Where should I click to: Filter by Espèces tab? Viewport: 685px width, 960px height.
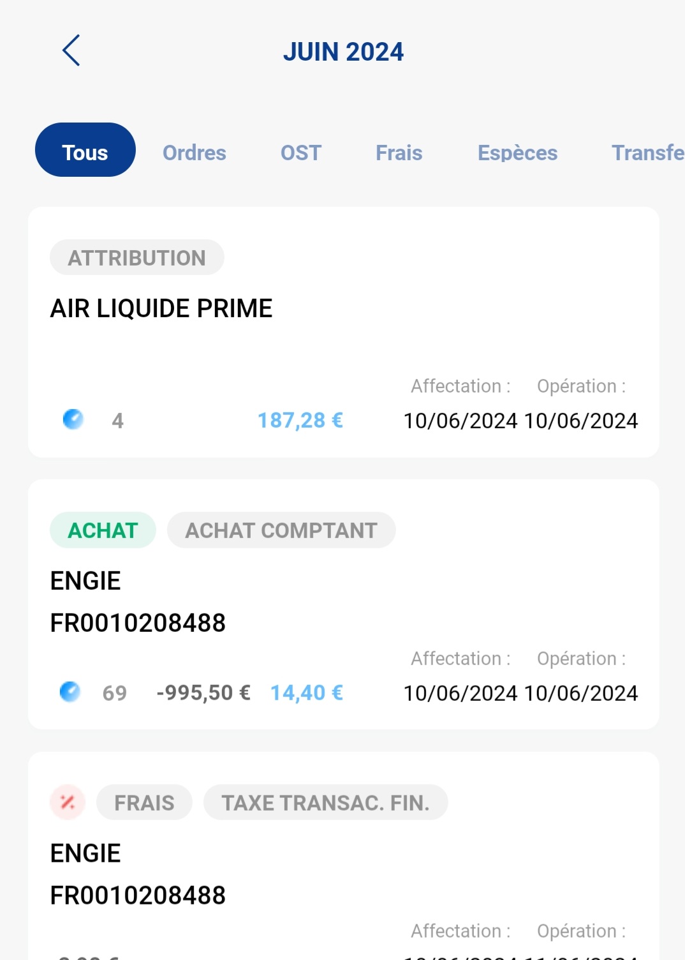coord(517,153)
